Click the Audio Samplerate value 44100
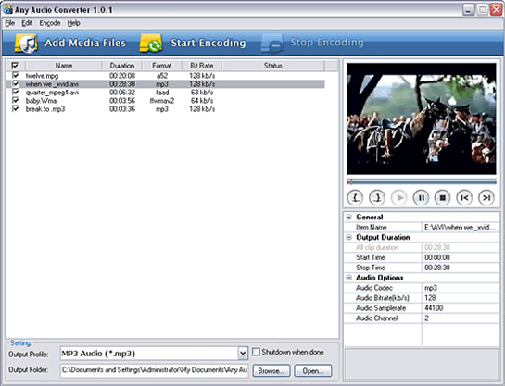The image size is (505, 386). [x=434, y=308]
